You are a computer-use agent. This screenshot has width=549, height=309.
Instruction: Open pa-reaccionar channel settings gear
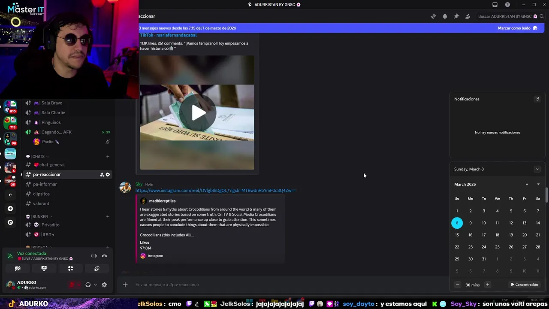pyautogui.click(x=108, y=175)
